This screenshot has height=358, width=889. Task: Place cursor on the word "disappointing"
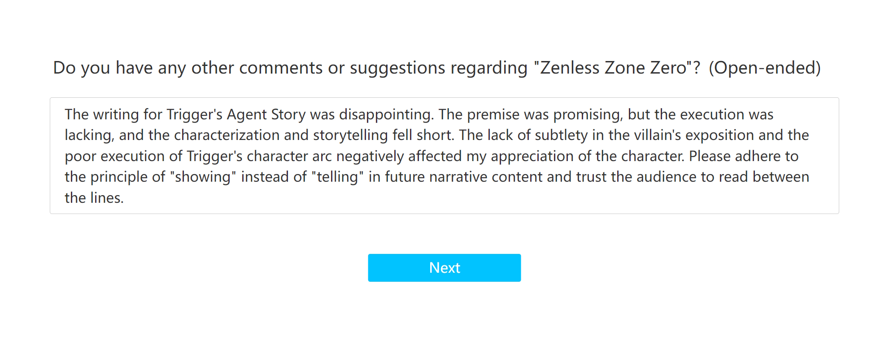tap(386, 114)
